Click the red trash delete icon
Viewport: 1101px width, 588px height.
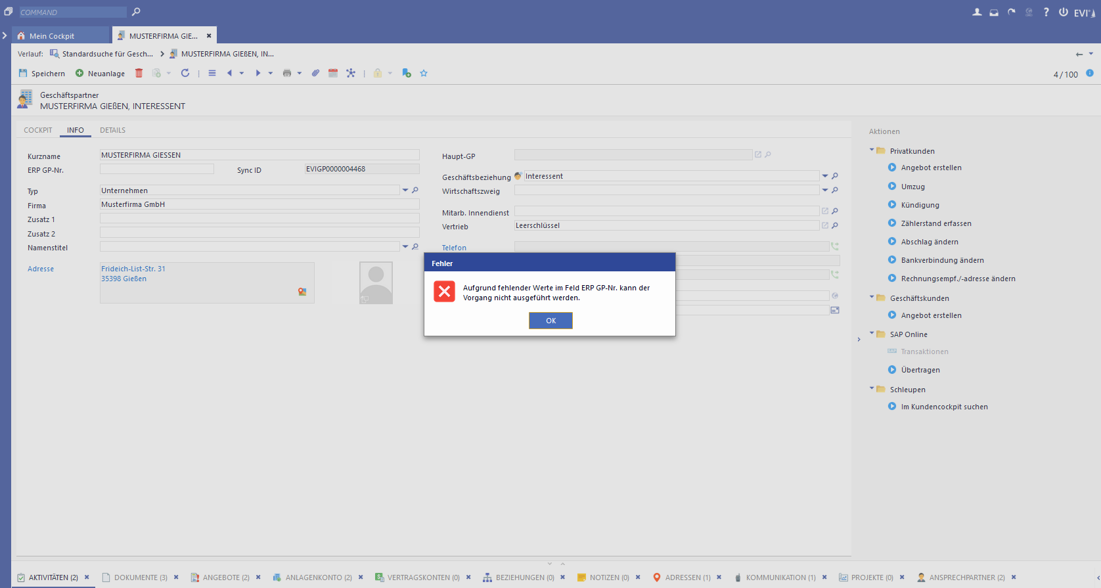point(139,73)
